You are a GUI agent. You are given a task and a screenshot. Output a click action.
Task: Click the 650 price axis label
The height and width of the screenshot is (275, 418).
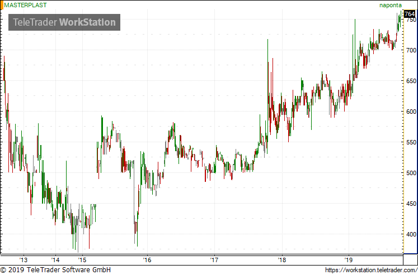(x=411, y=81)
